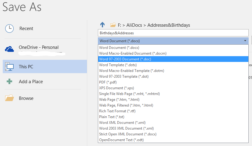Click the Browse folder icon
Image resolution: width=252 pixels, height=146 pixels.
point(9,98)
